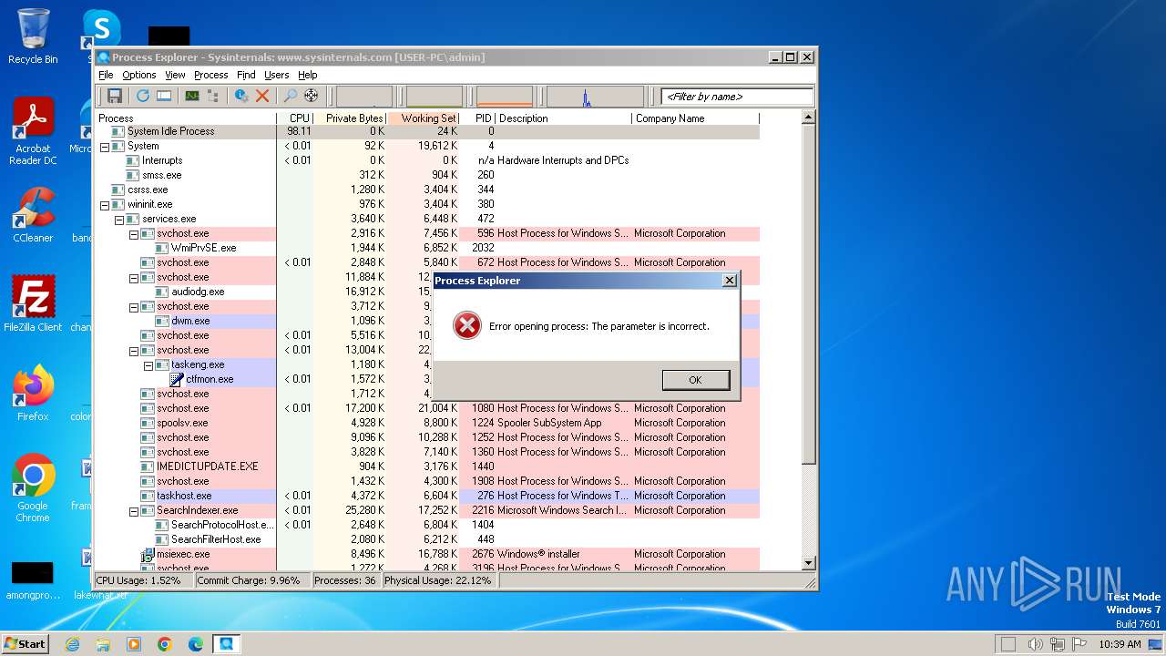
Task: Open the View menu
Action: coord(175,75)
